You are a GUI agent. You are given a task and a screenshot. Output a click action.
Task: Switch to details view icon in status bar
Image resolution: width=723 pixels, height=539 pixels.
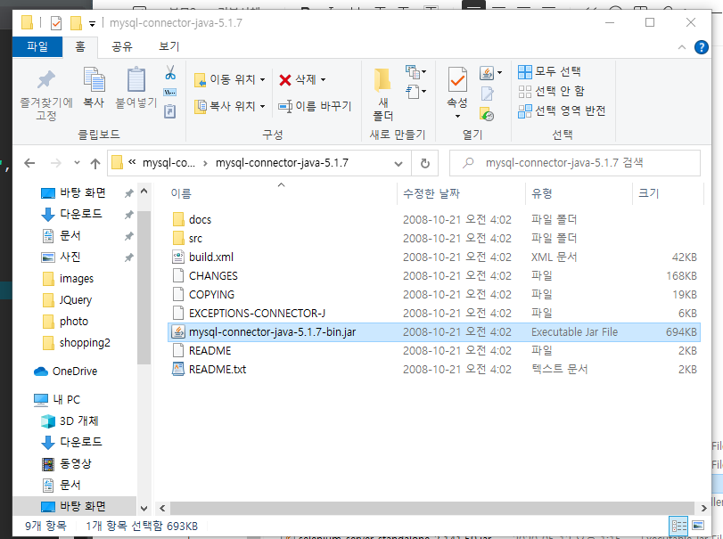pyautogui.click(x=678, y=526)
